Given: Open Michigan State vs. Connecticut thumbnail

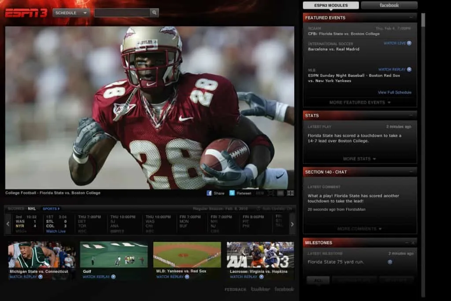Looking at the screenshot, I should 42,255.
